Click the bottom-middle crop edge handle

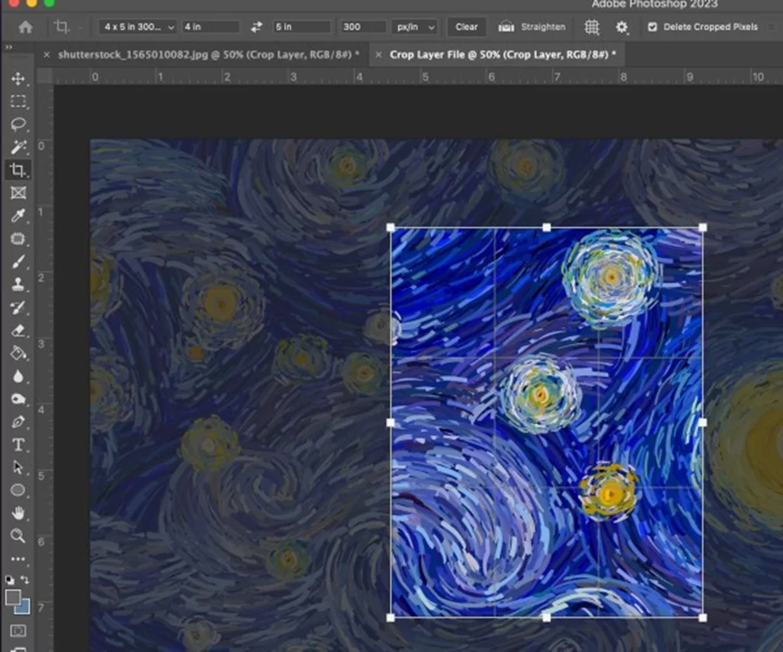546,618
